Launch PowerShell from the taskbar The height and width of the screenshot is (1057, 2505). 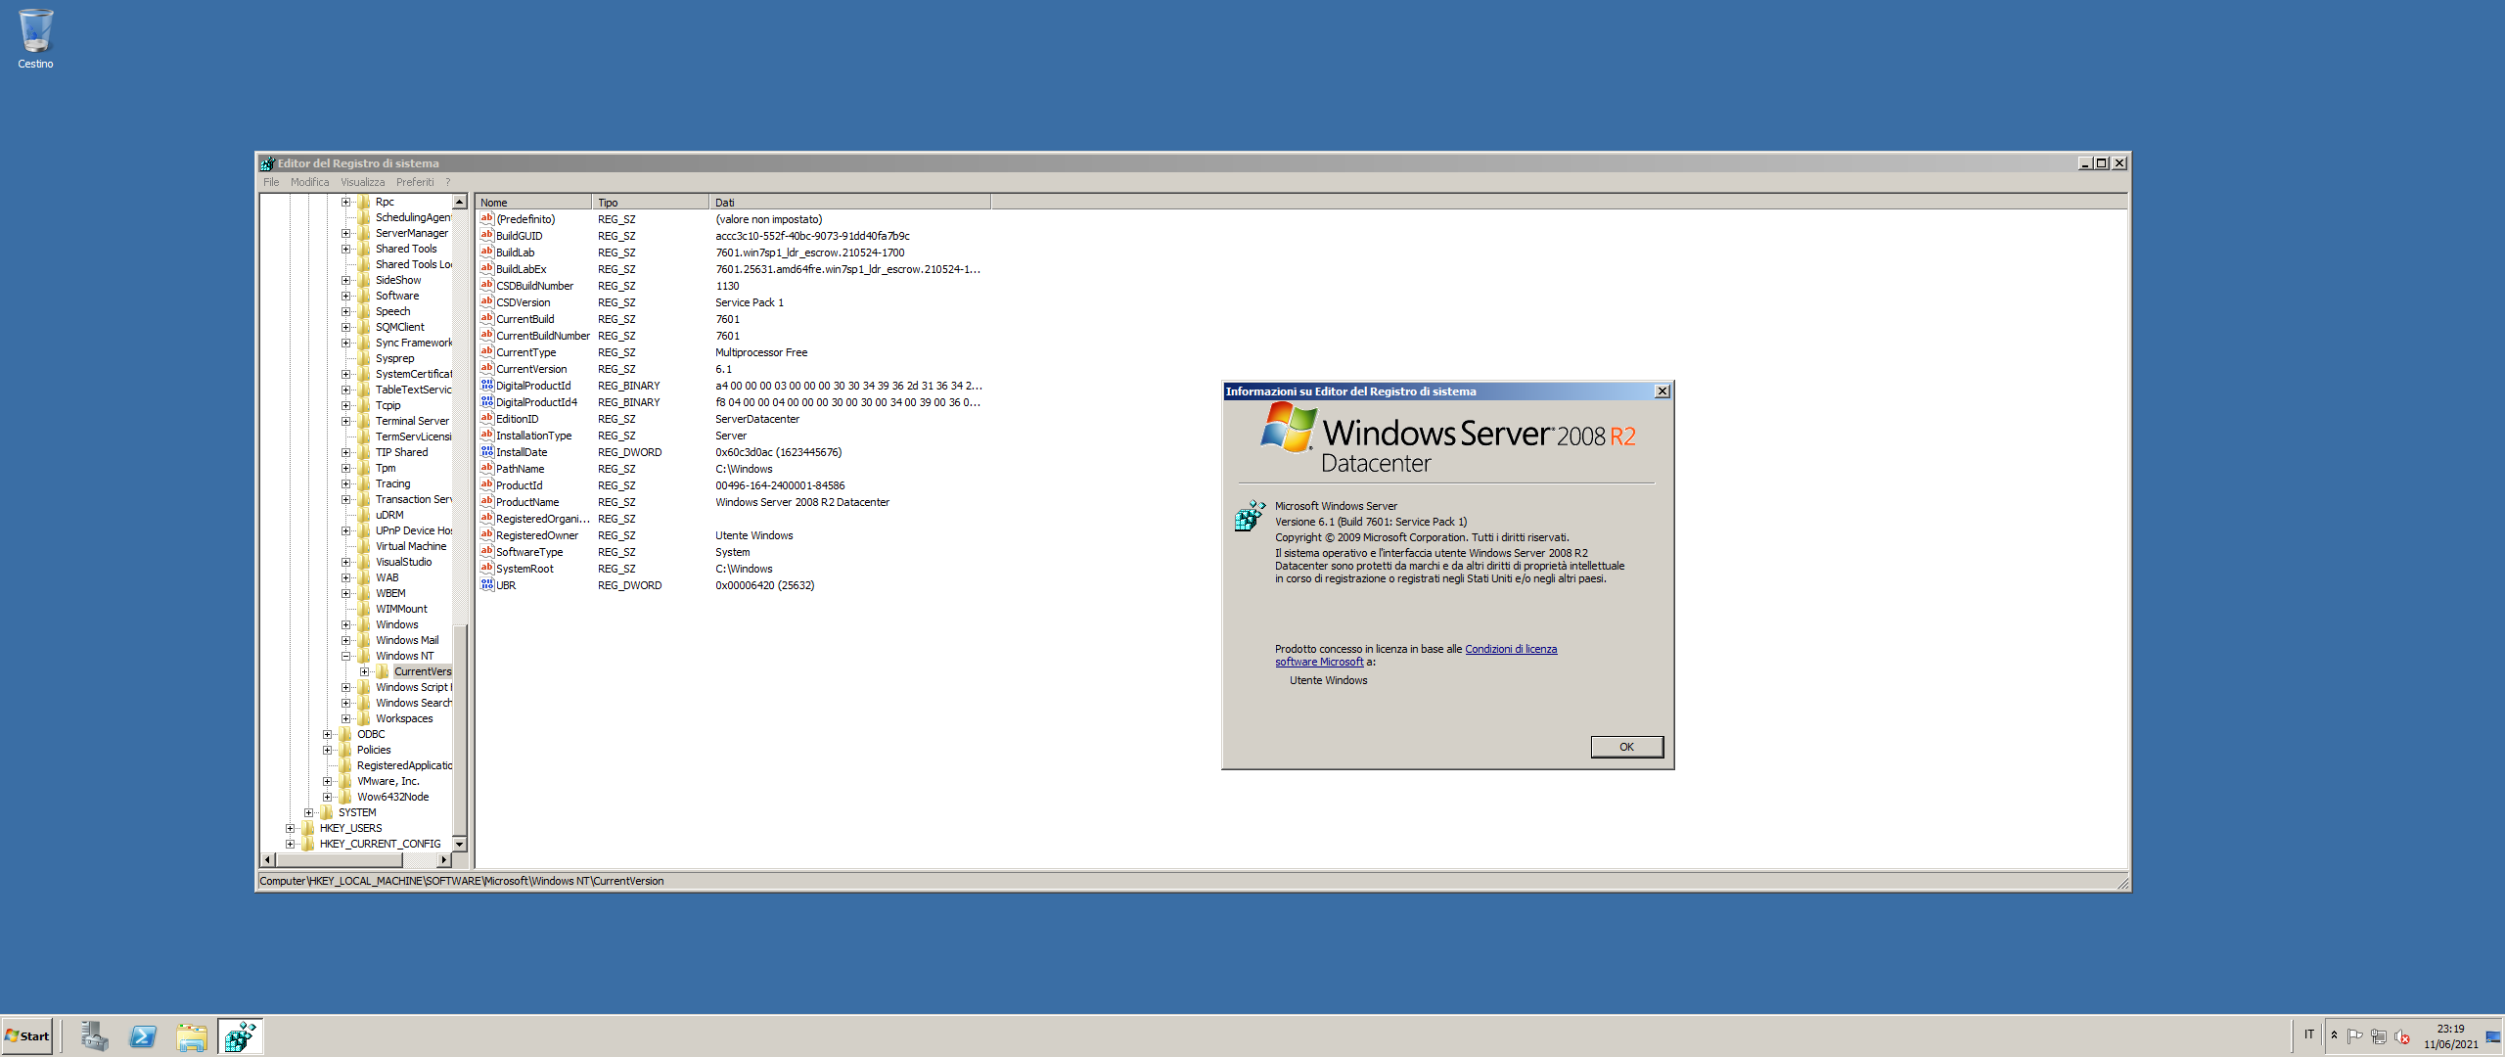143,1036
